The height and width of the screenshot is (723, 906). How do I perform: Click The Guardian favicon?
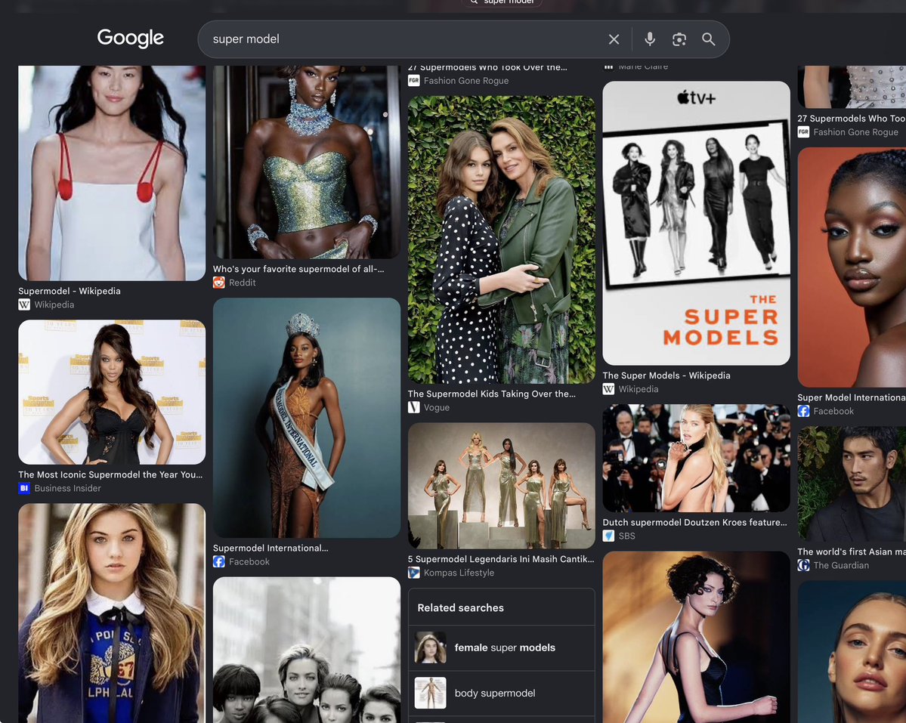click(803, 565)
